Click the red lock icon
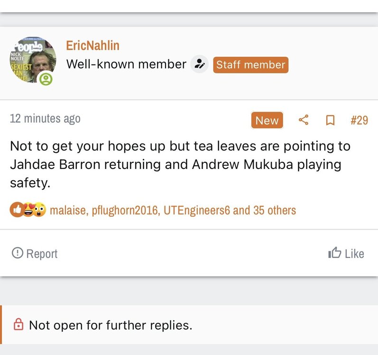 click(x=18, y=325)
